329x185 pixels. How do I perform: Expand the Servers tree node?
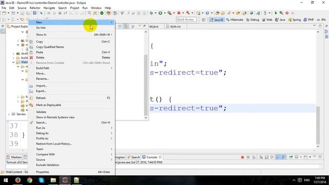(9, 114)
